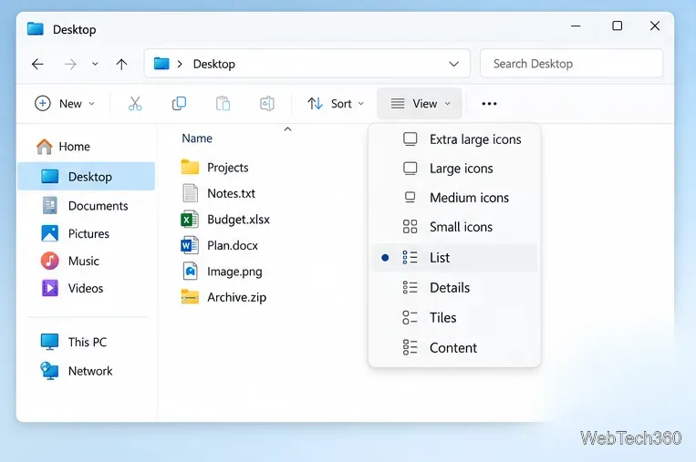Select Medium icons view option
The image size is (696, 462).
click(x=454, y=198)
